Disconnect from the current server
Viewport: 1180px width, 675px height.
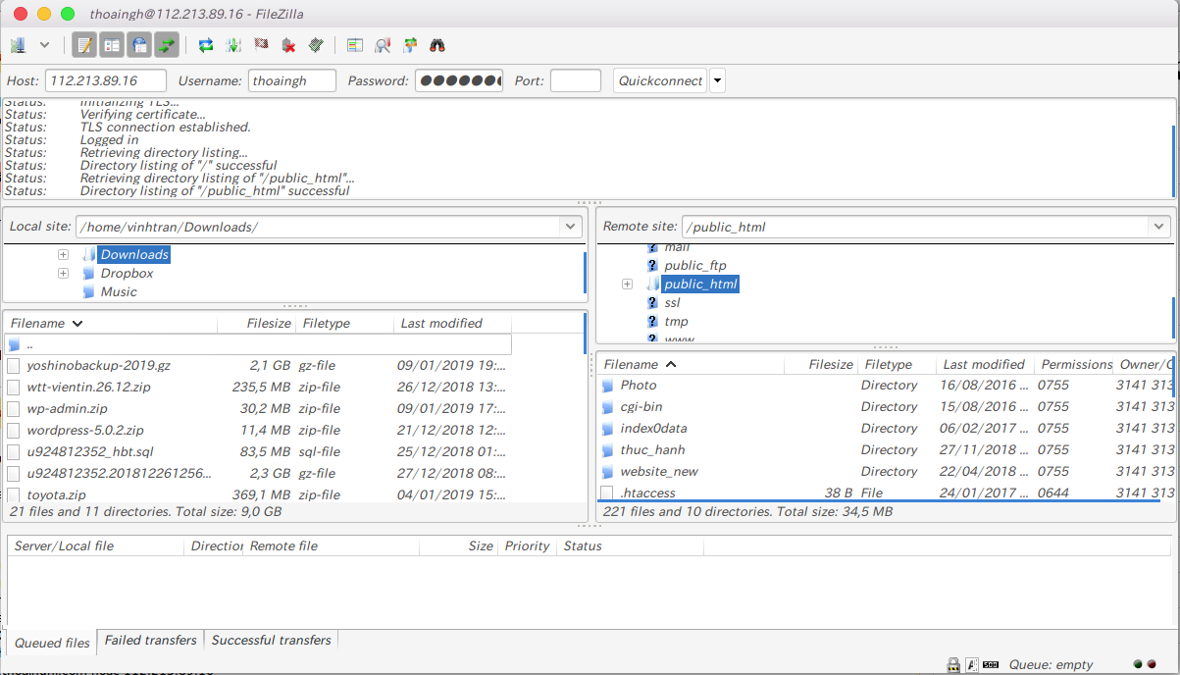(288, 45)
